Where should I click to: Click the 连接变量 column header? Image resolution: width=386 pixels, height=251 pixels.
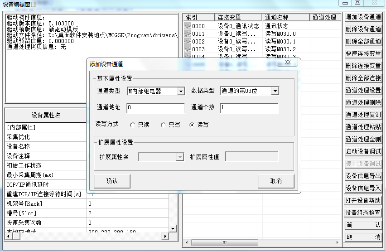[238, 18]
